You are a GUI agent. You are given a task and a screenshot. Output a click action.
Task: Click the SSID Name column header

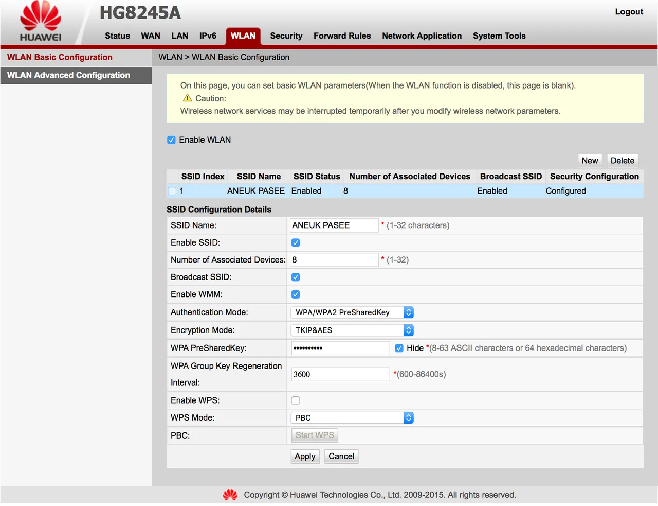[259, 177]
